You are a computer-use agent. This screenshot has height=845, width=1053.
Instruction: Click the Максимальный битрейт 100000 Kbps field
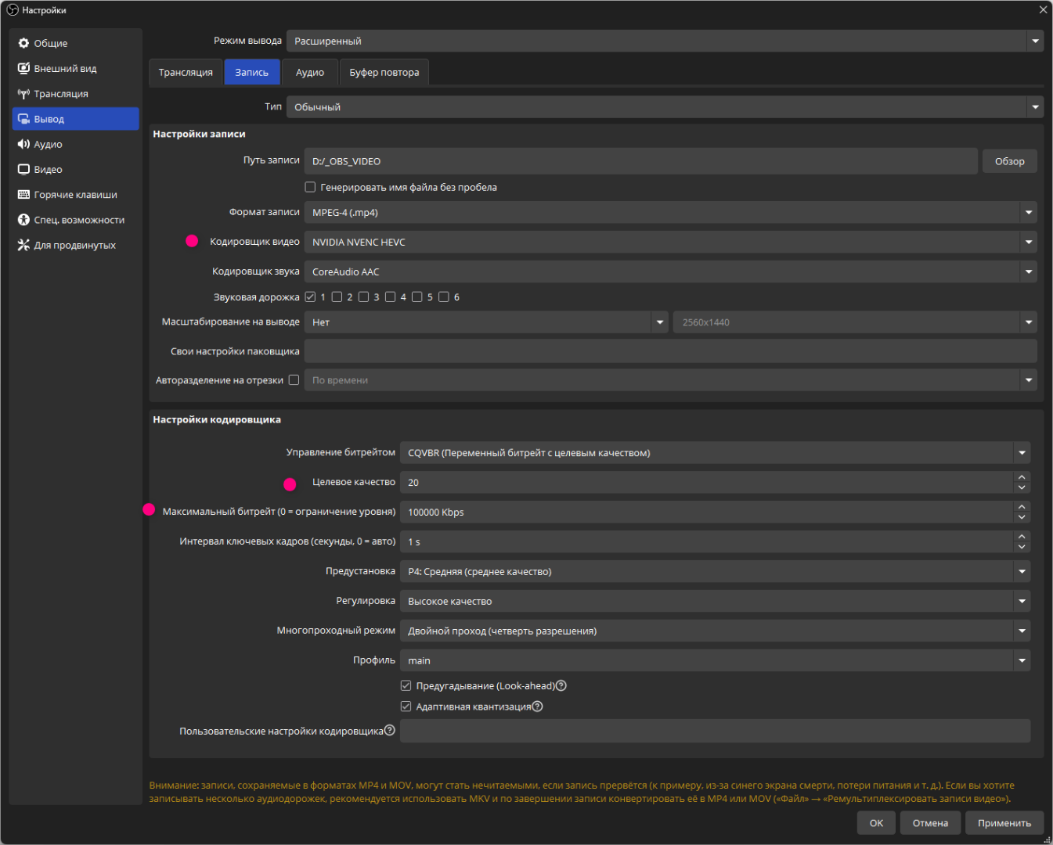click(706, 512)
